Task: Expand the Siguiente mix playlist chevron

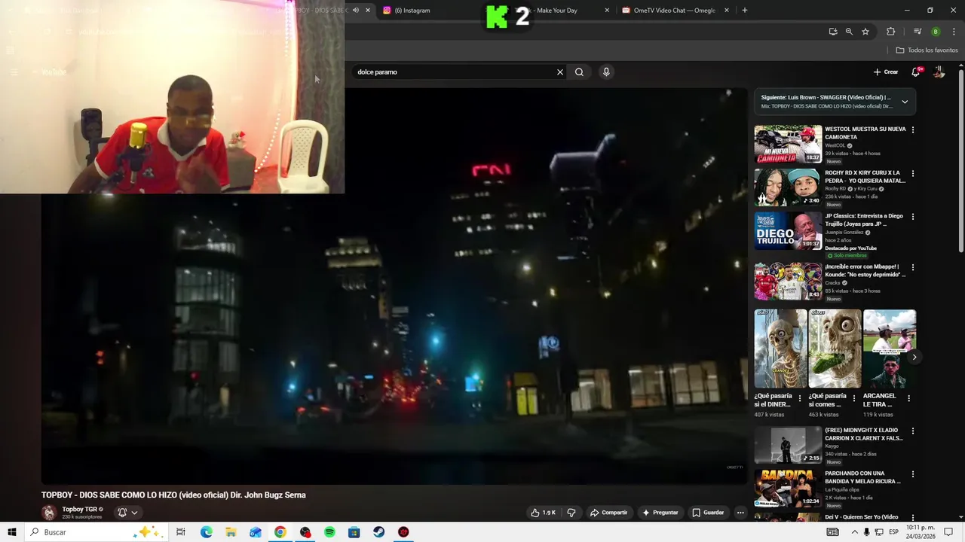Action: [x=905, y=102]
